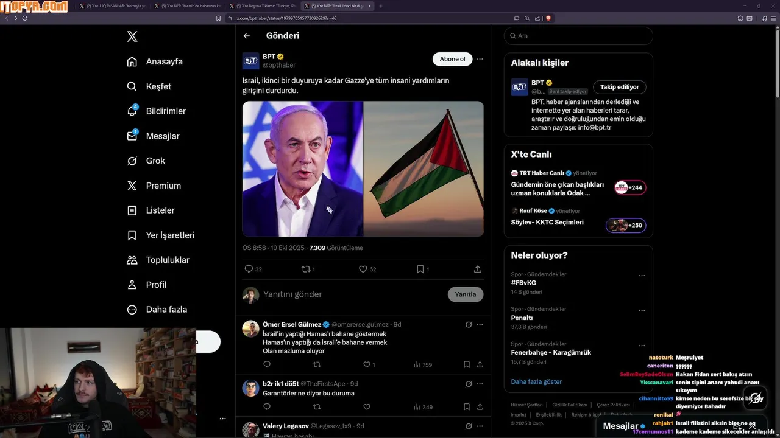This screenshot has height=438, width=780.
Task: Open the Netanyahu and flag image
Action: pyautogui.click(x=363, y=169)
